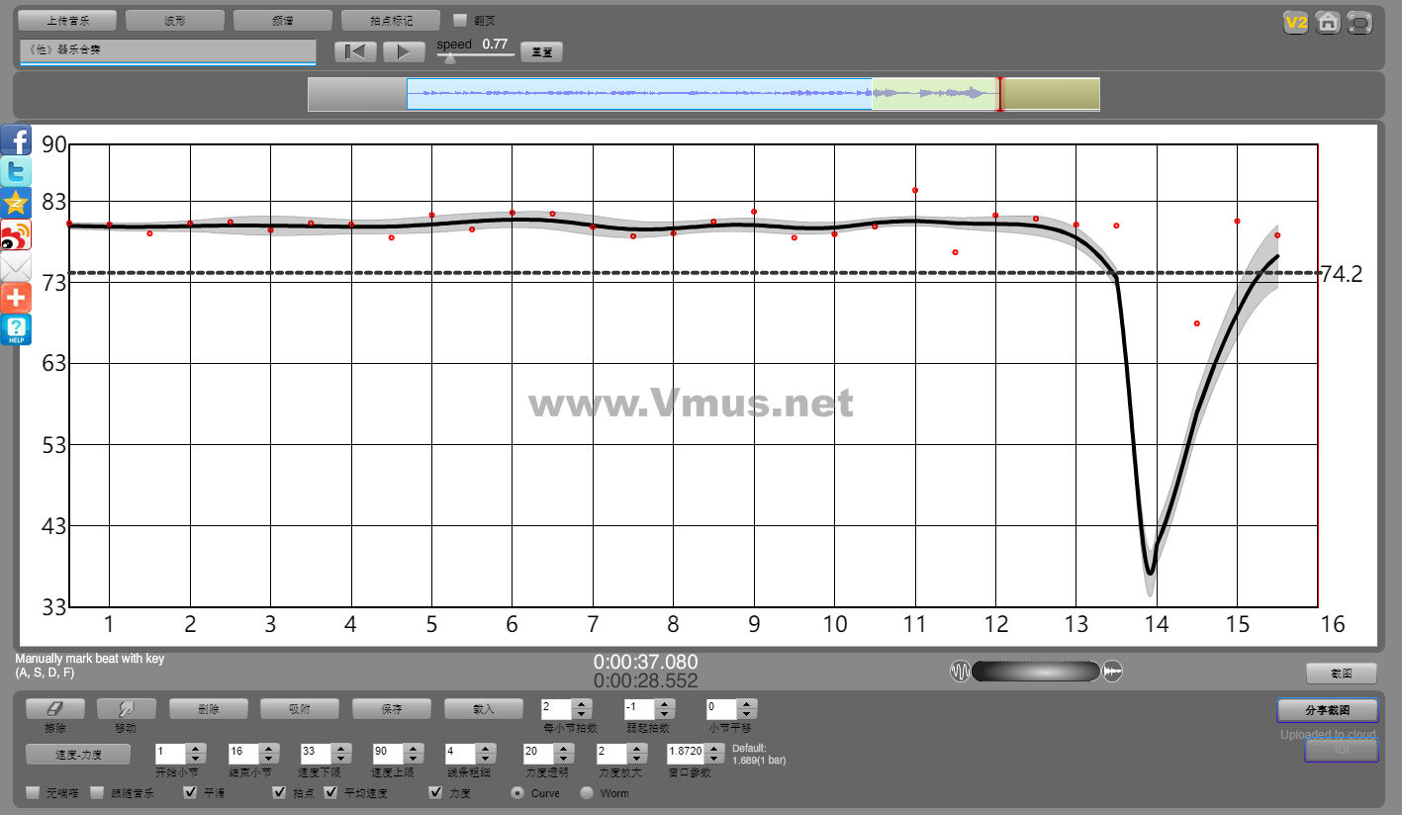Image resolution: width=1402 pixels, height=815 pixels.
Task: Click the playback speed slider handle
Action: coord(450,57)
